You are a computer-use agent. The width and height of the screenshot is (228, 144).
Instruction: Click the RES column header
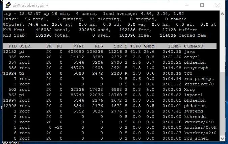(x=99, y=46)
